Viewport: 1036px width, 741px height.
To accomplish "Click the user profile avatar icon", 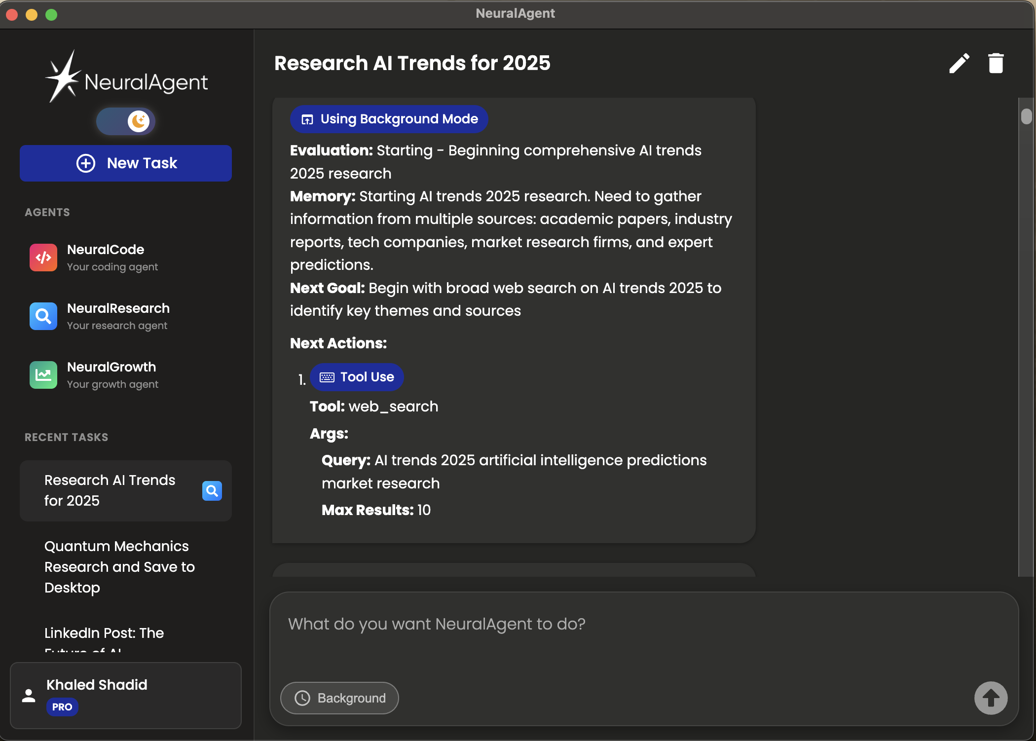I will [x=29, y=696].
